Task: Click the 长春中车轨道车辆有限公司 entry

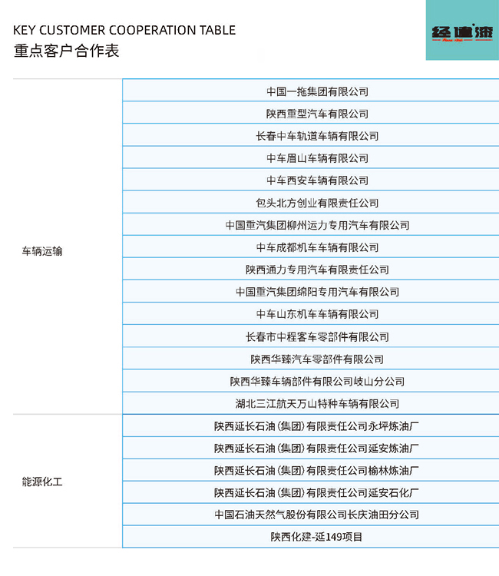Action: (x=317, y=136)
